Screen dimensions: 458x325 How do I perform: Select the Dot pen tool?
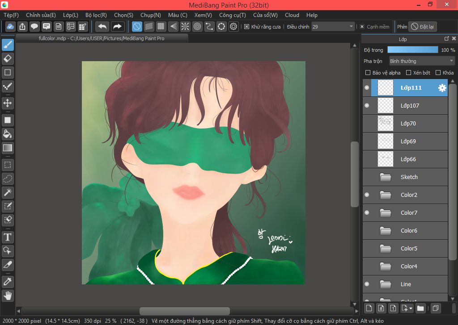8,86
